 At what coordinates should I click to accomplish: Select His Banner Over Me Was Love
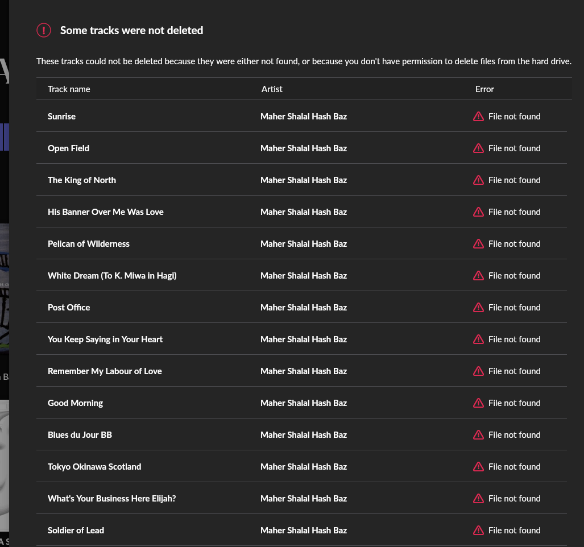302,212
